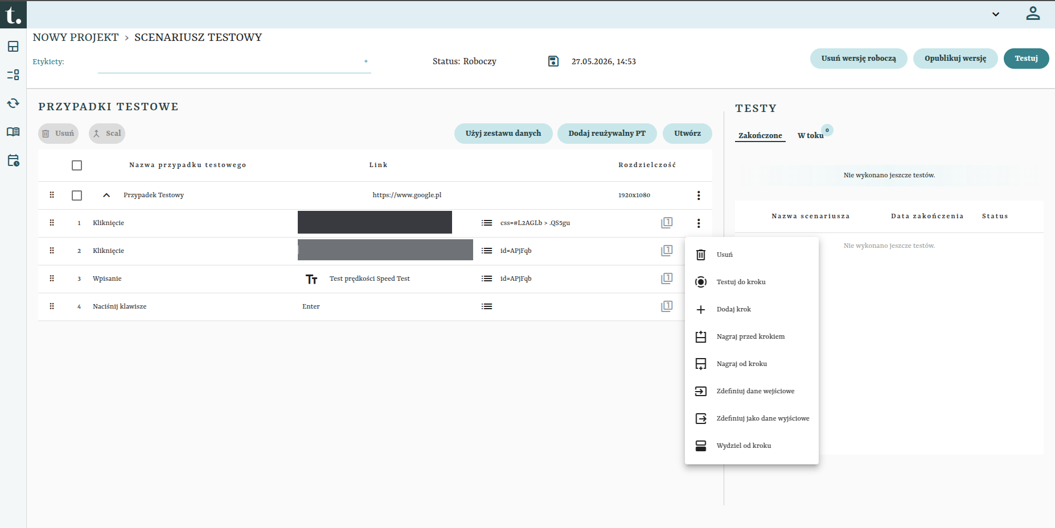Click the css=#L2AGLb > .QS5gu selector text

(535, 223)
